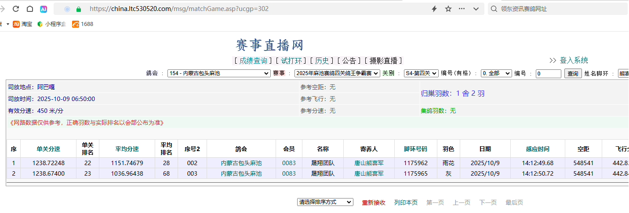Click the browser reload icon
This screenshot has height=213, width=629.
click(x=16, y=9)
